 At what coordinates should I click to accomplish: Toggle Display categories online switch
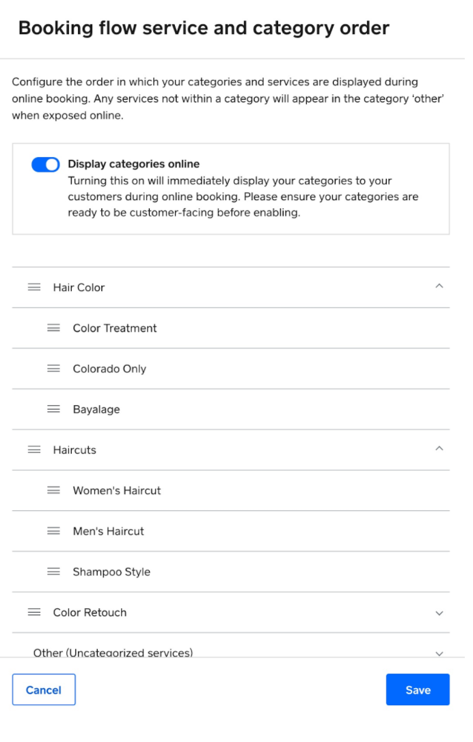[45, 165]
